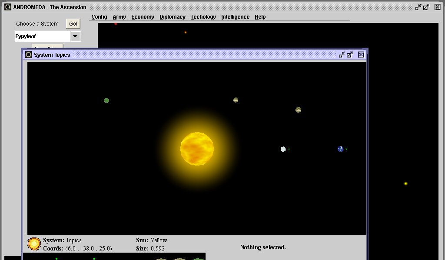Open the Economy menu
The image size is (445, 260).
[x=143, y=17]
